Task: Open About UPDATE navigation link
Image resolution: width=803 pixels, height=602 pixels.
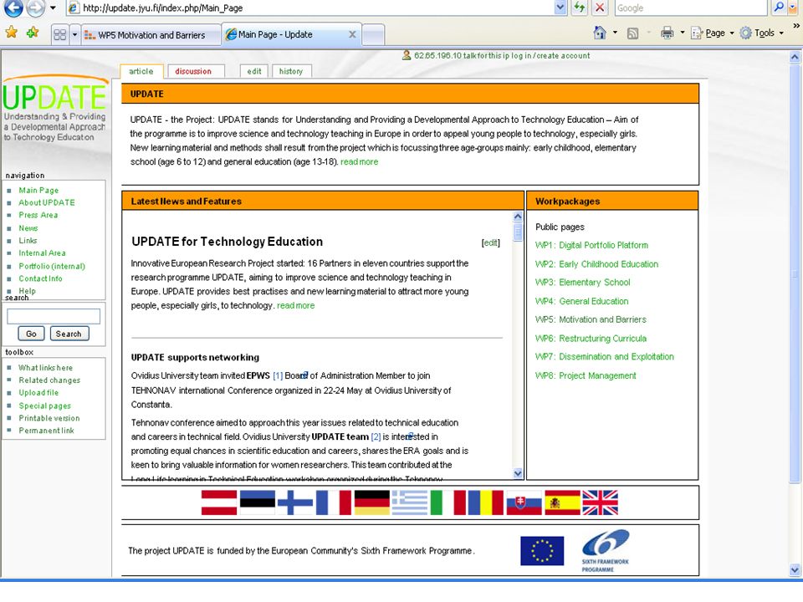Action: point(47,202)
